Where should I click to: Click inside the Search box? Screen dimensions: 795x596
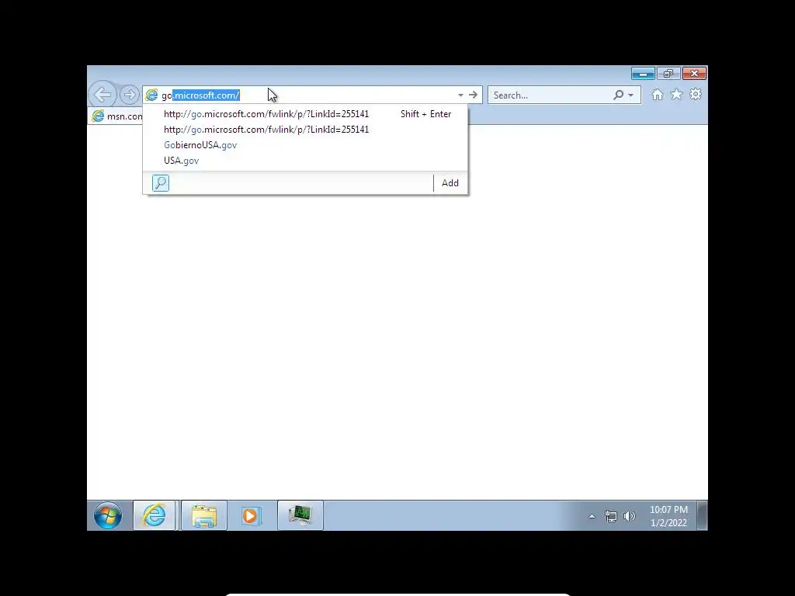550,95
